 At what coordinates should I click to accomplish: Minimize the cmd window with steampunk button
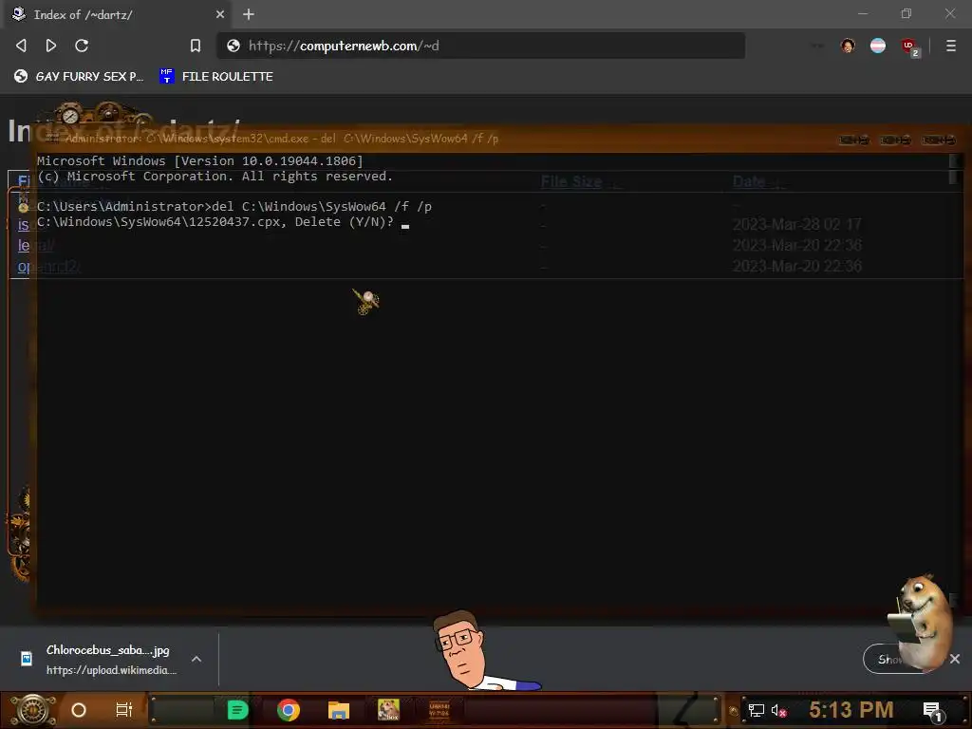pos(853,140)
